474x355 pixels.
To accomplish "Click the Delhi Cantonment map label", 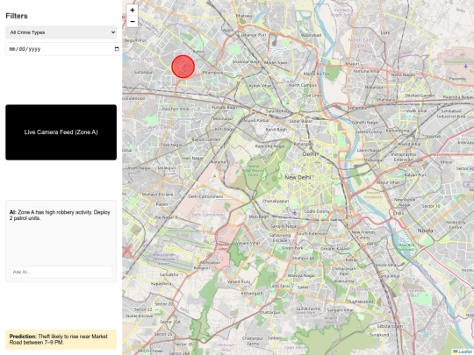I will [x=206, y=196].
